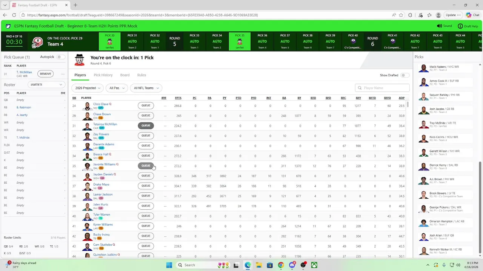The image size is (483, 271).
Task: Select Malik Nabers pick in Picks list
Action: click(446, 68)
